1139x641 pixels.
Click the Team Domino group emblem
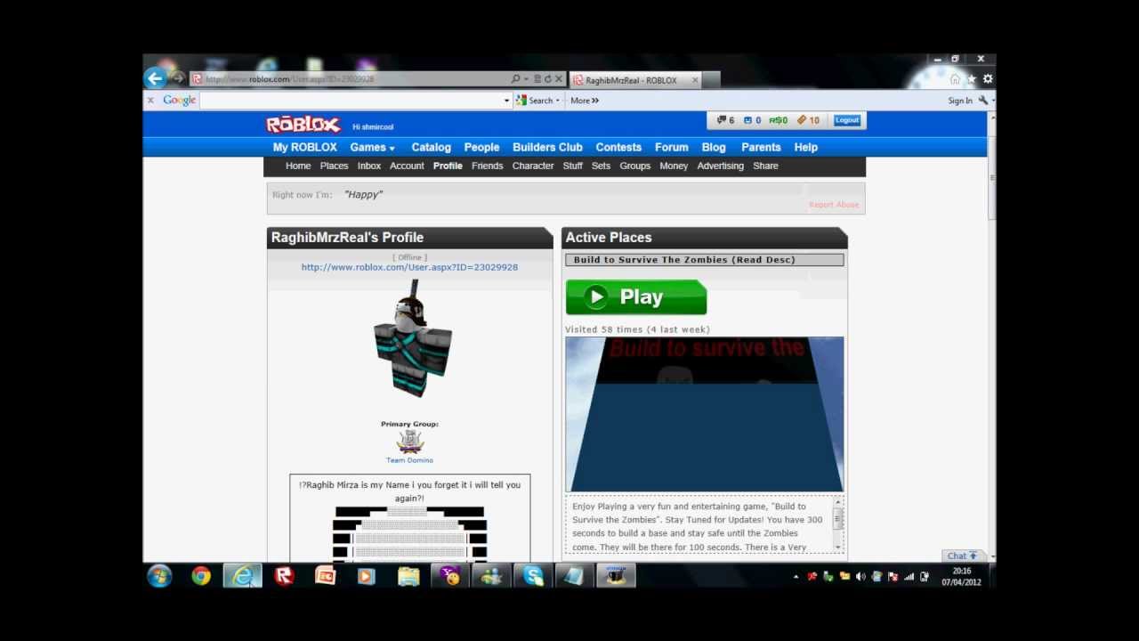[409, 442]
